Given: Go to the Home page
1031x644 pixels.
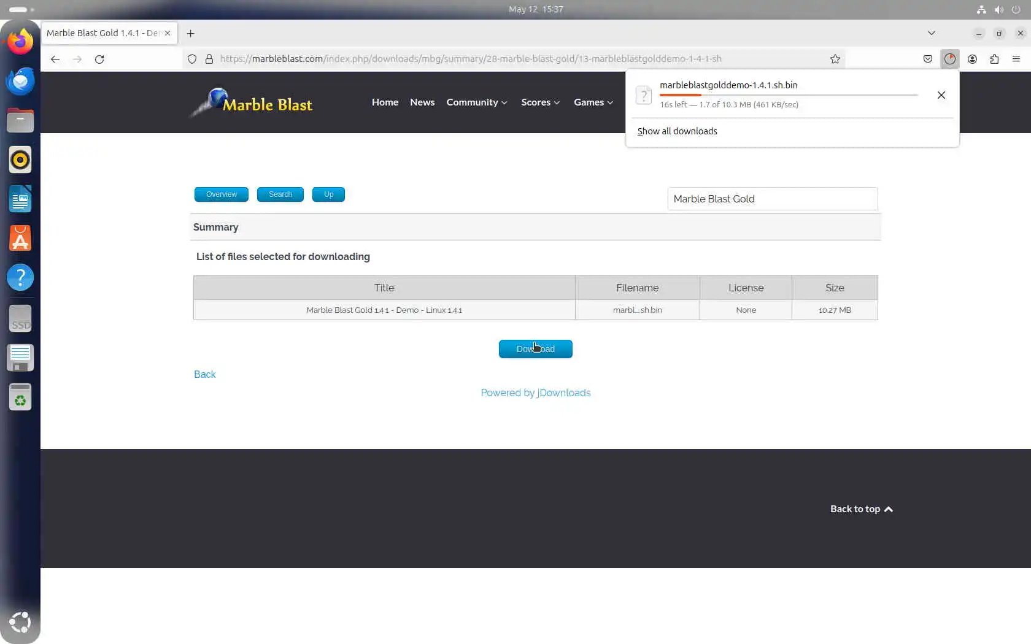Looking at the screenshot, I should (x=385, y=102).
